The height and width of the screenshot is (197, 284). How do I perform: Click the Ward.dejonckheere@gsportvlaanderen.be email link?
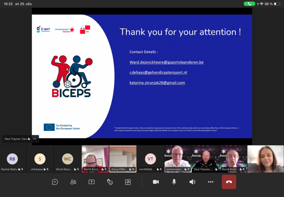coord(166,62)
